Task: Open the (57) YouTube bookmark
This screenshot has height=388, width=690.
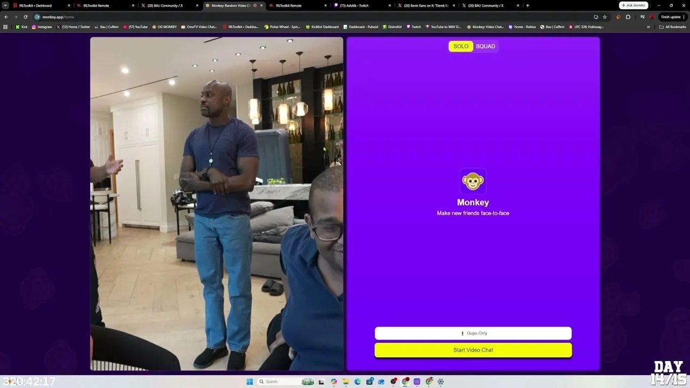Action: click(x=135, y=27)
